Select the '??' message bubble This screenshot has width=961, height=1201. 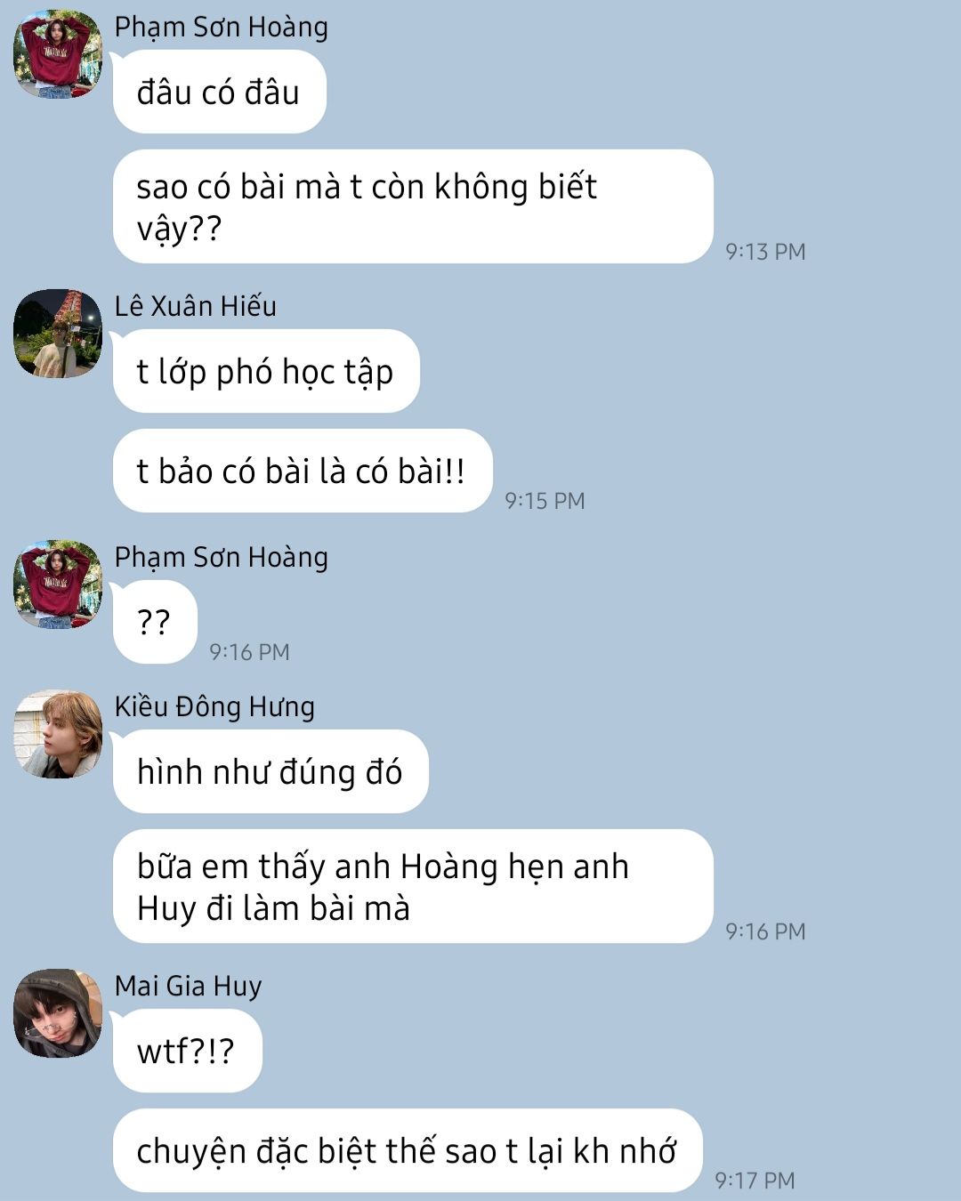[155, 622]
